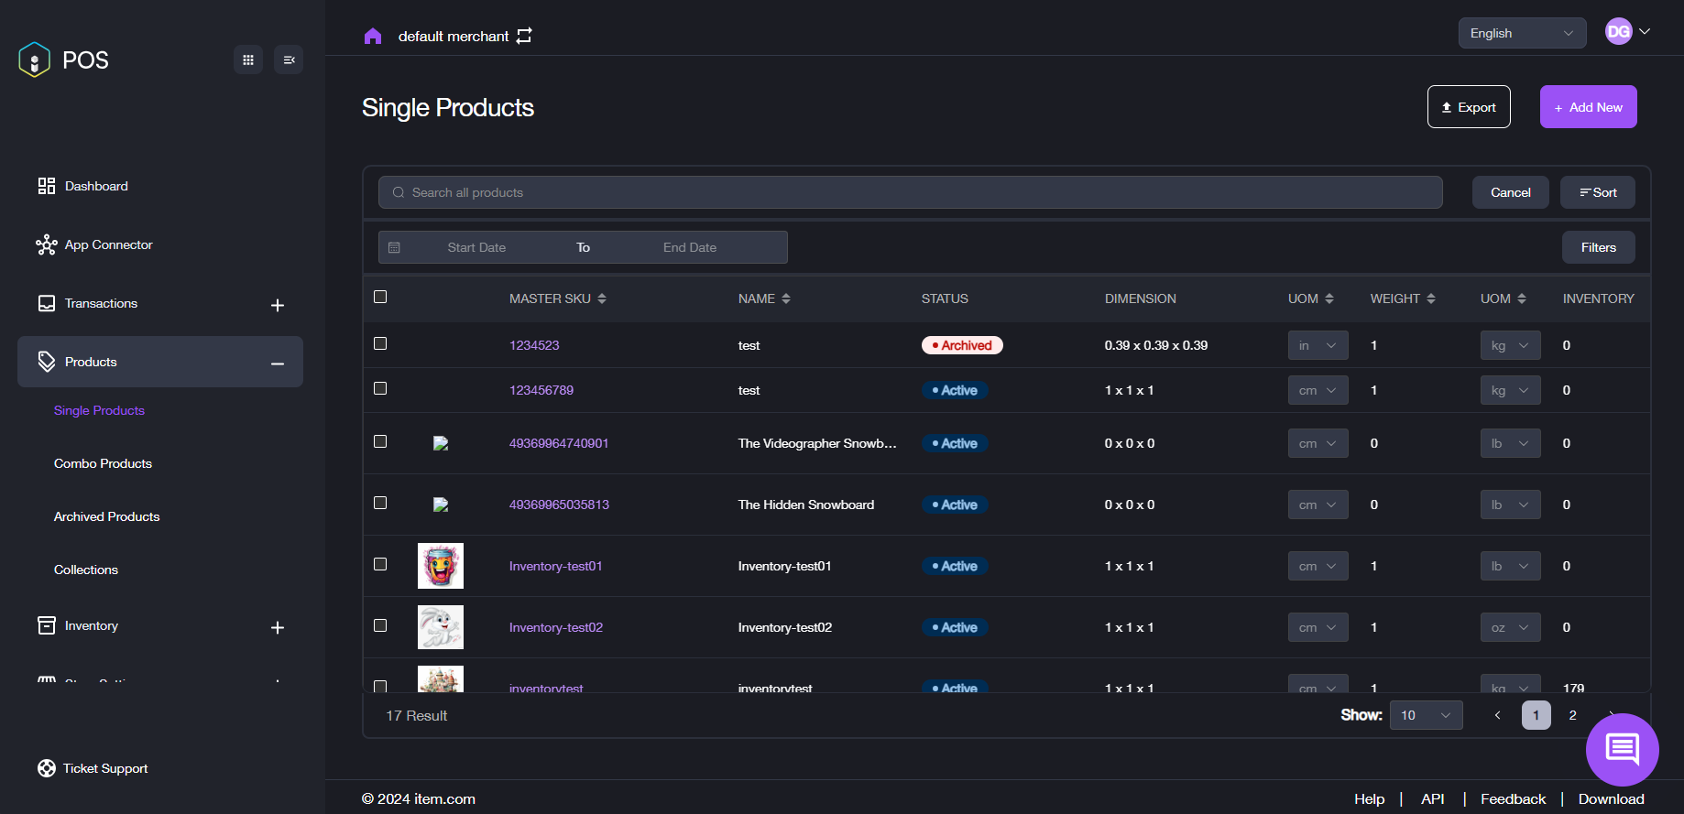Screen dimensions: 1684x814
Task: Click the Add New button
Action: click(x=1588, y=107)
